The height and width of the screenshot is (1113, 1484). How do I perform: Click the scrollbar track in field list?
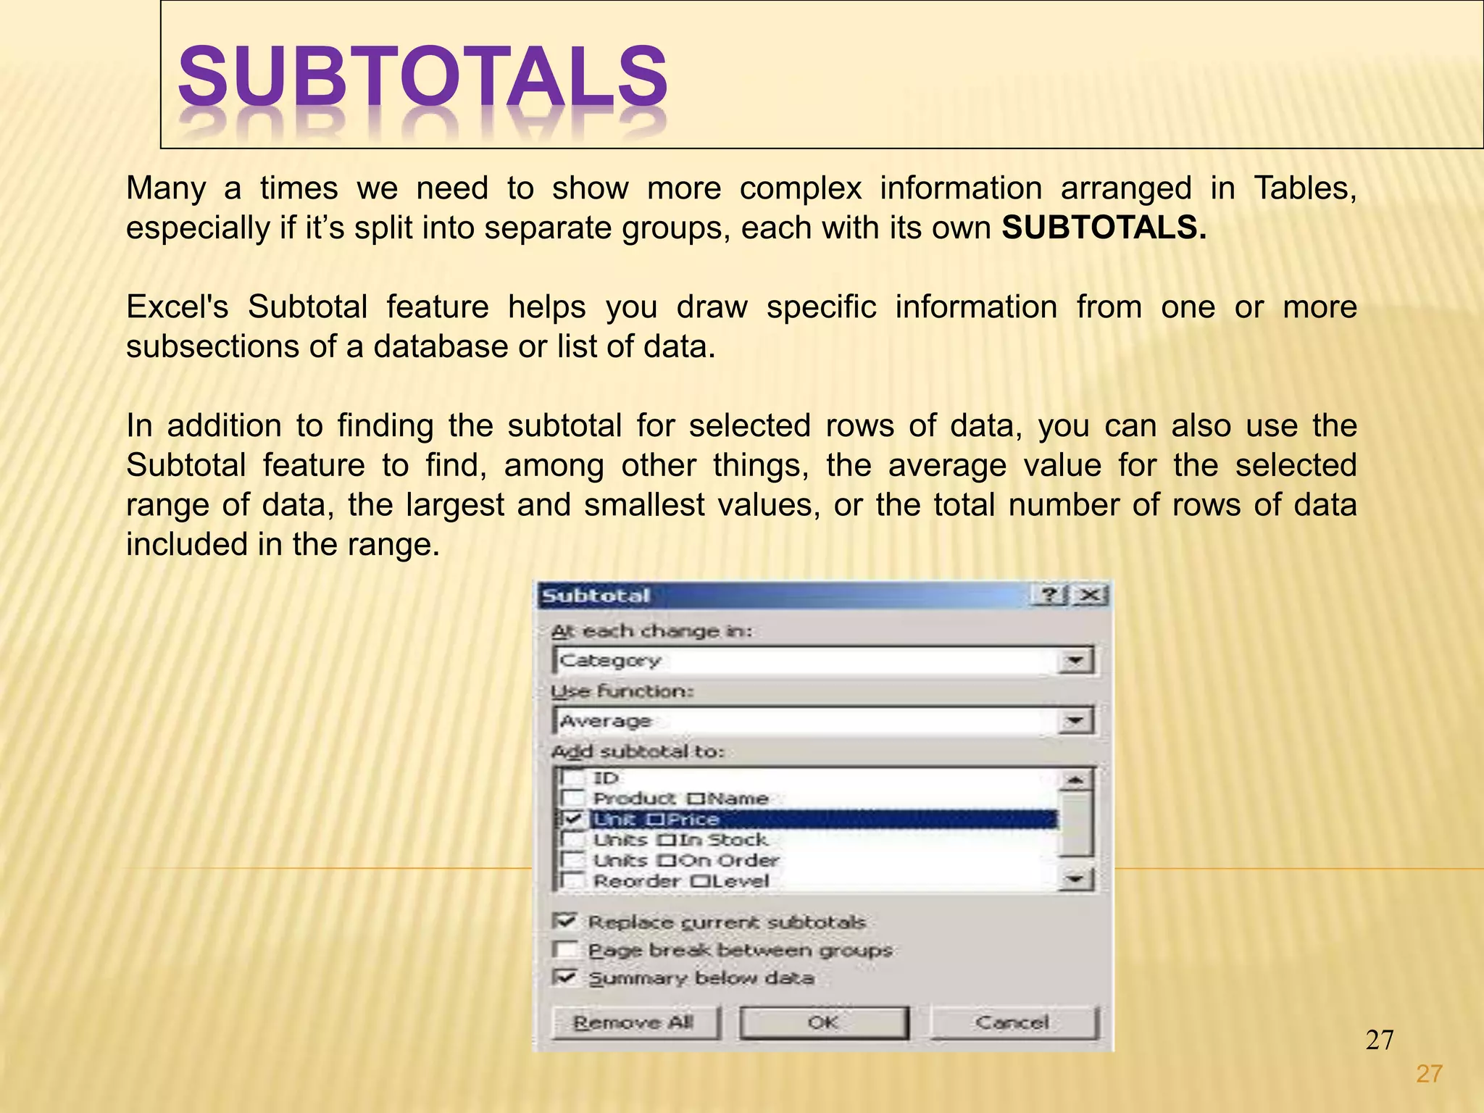(x=1075, y=830)
